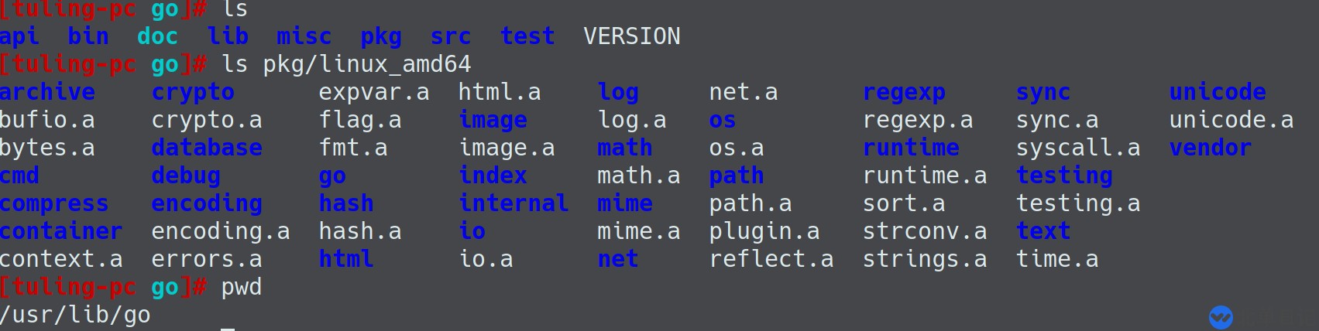
Task: Click the blue 'misc' directory name
Action: [304, 36]
